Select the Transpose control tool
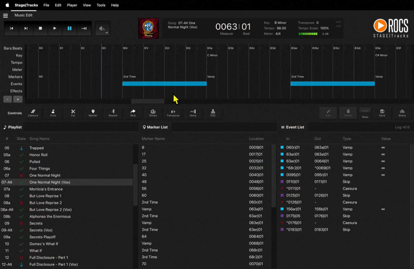This screenshot has width=414, height=269. (x=173, y=113)
